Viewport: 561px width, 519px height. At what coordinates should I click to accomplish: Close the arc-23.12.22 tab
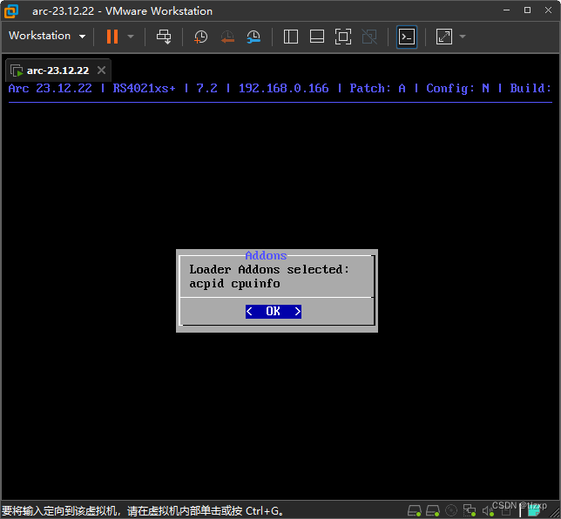pyautogui.click(x=101, y=71)
